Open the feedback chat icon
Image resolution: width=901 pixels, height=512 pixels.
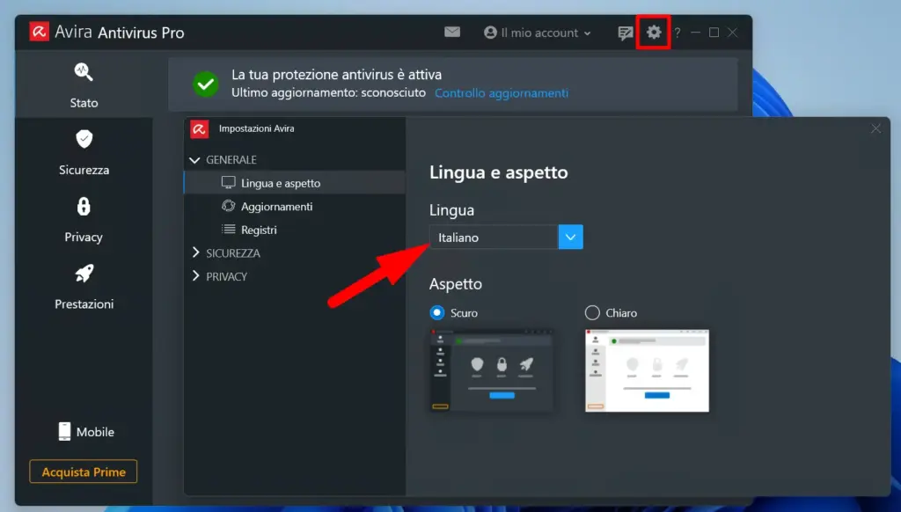625,33
